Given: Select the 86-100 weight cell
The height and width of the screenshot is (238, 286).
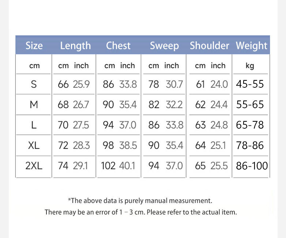Looking at the screenshot, I should (x=252, y=166).
